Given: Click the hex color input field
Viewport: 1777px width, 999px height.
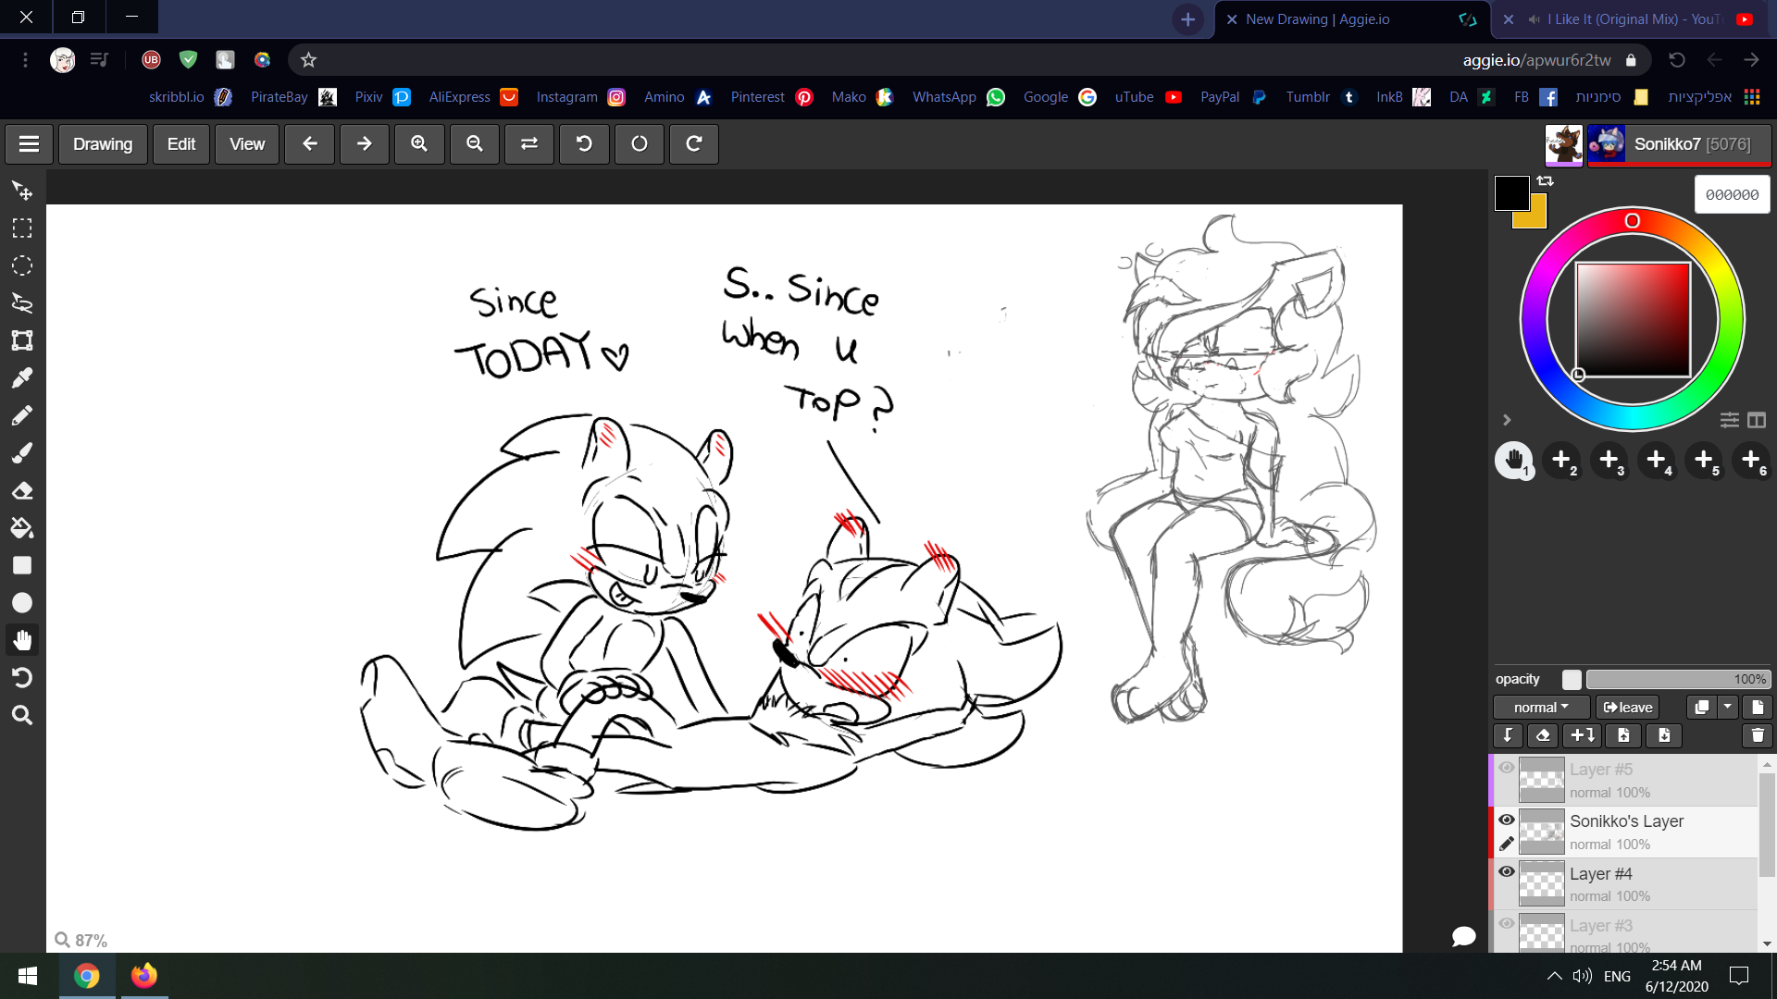Looking at the screenshot, I should click(1732, 195).
